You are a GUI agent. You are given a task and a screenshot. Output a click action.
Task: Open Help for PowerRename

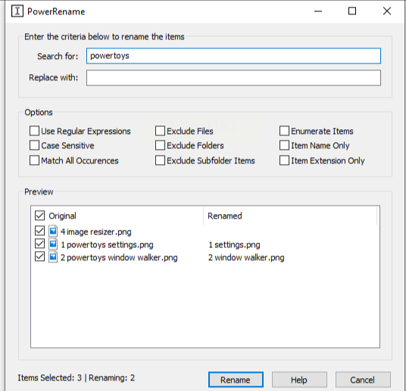[299, 380]
